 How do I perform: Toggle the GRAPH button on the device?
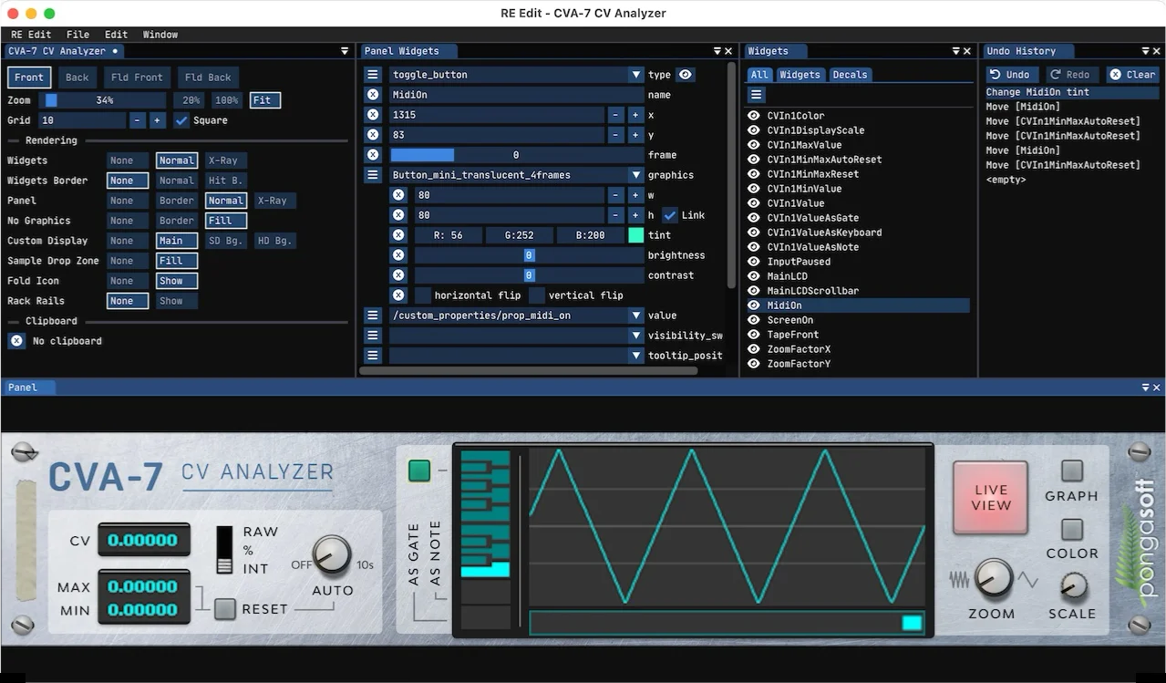tap(1072, 471)
